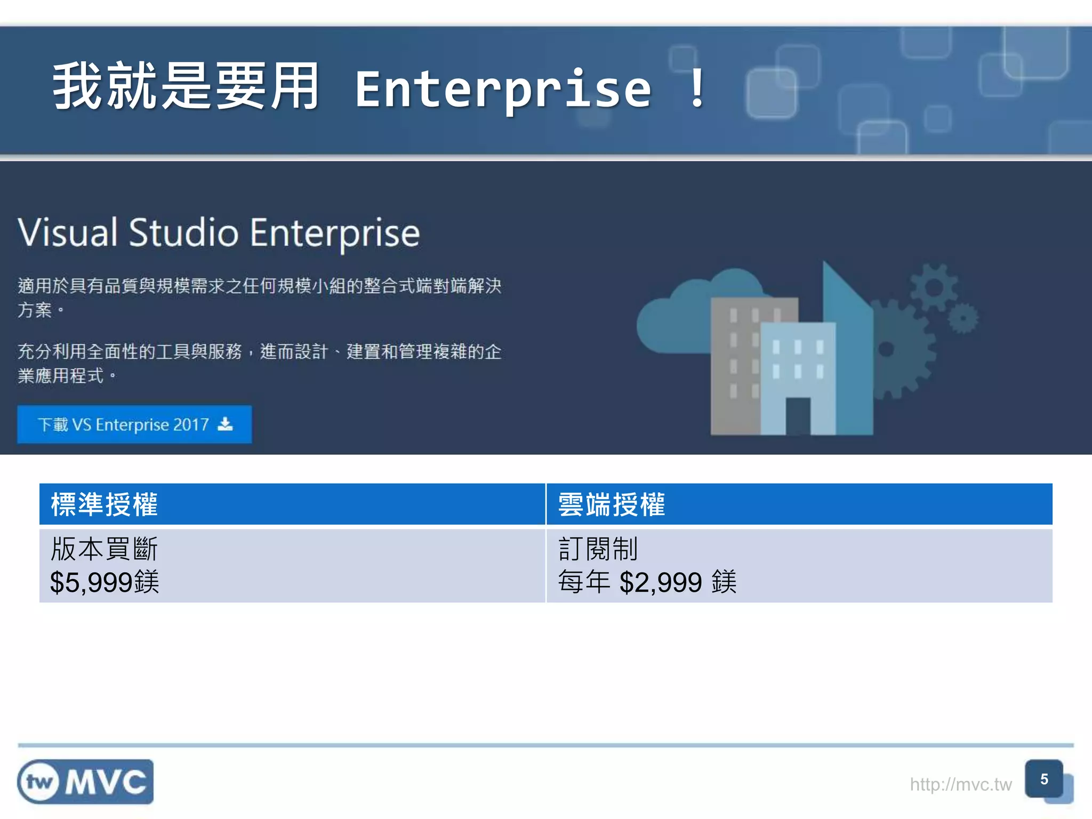Select the $5,999鎂 price text
Viewport: 1092px width, 819px height.
105,582
